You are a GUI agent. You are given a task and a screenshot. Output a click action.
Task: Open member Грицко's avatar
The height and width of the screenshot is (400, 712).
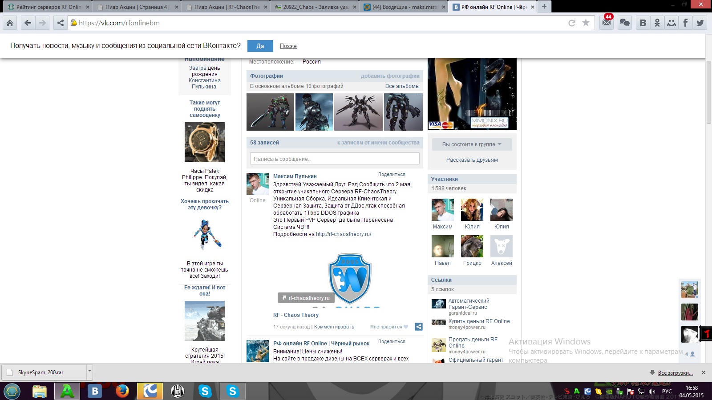click(x=472, y=246)
